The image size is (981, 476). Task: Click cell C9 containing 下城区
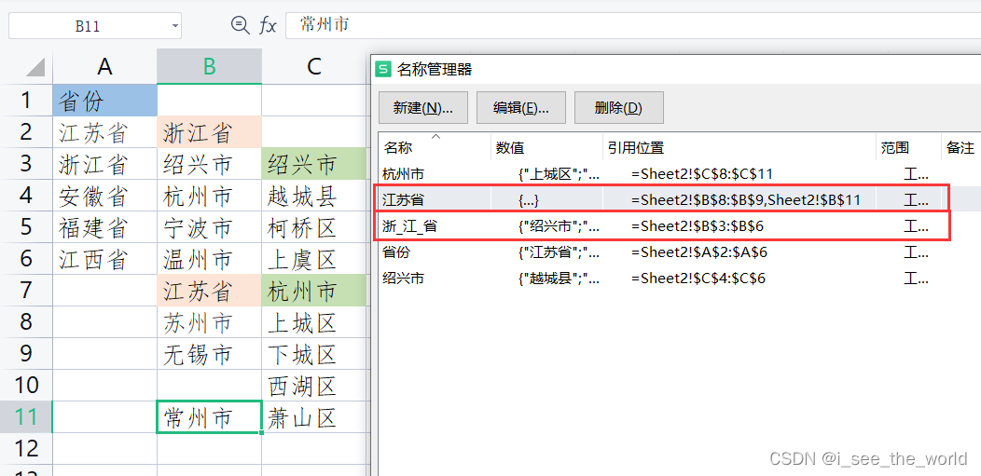[x=314, y=354]
